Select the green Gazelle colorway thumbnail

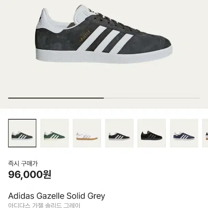[x=54, y=133]
